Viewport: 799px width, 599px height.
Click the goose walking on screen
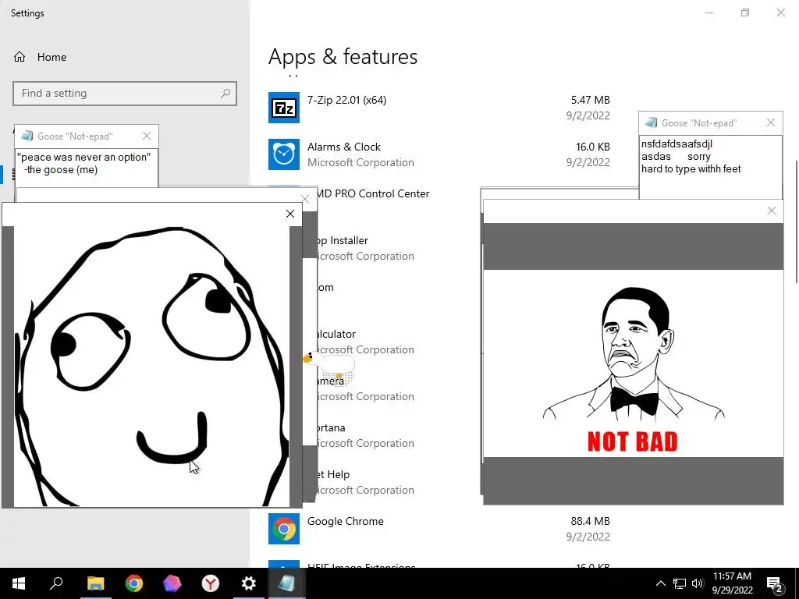pos(328,363)
